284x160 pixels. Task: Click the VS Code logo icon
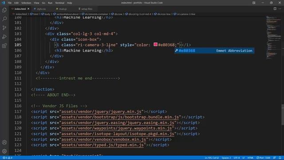click(x=4, y=3)
